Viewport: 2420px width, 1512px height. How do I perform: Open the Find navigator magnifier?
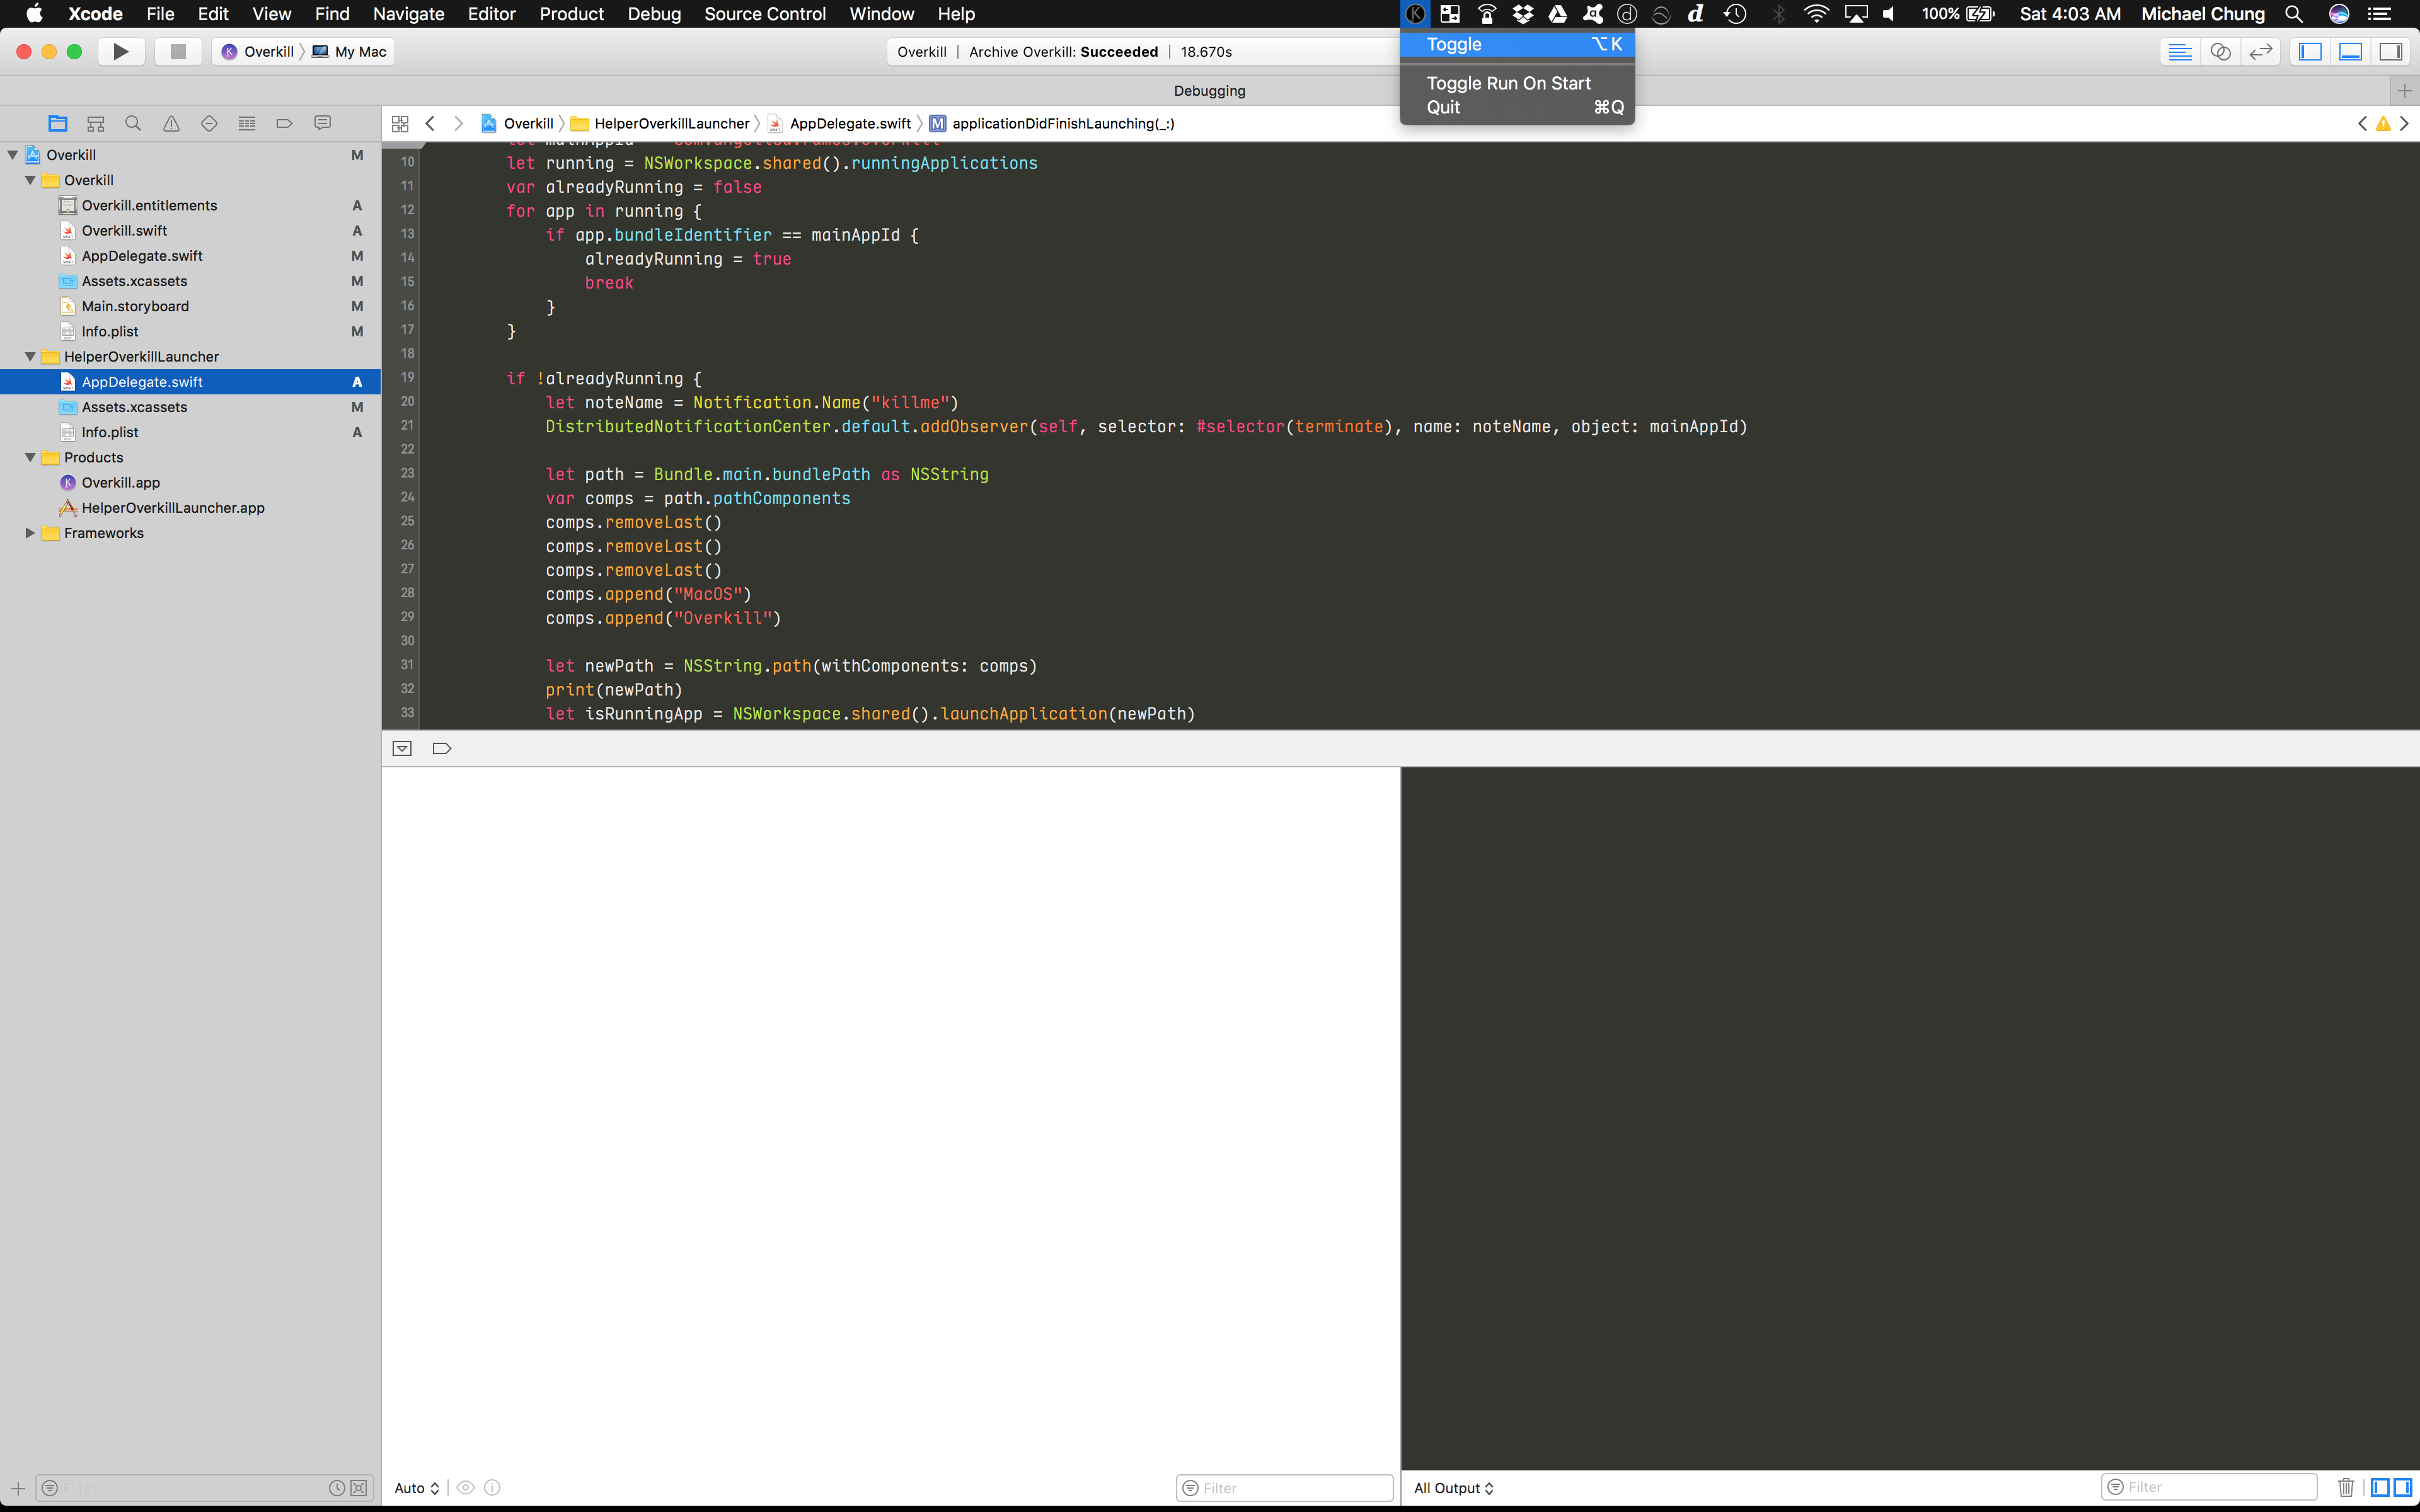[133, 122]
